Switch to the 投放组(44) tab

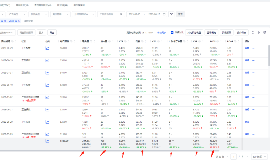point(62,5)
